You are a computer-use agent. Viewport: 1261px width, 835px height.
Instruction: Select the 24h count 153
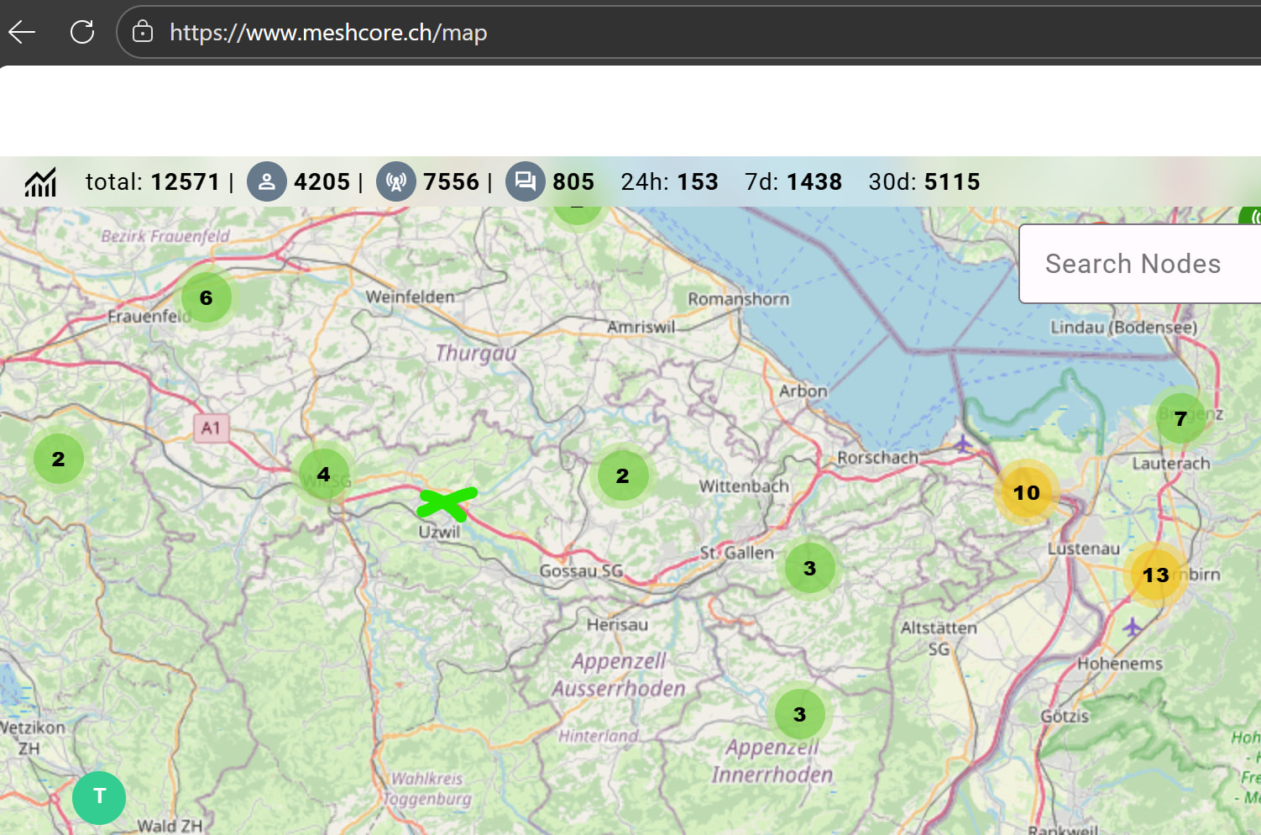click(x=698, y=181)
